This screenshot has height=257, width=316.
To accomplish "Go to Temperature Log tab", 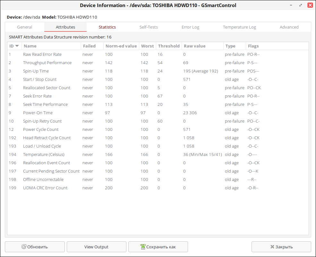I will tap(239, 27).
